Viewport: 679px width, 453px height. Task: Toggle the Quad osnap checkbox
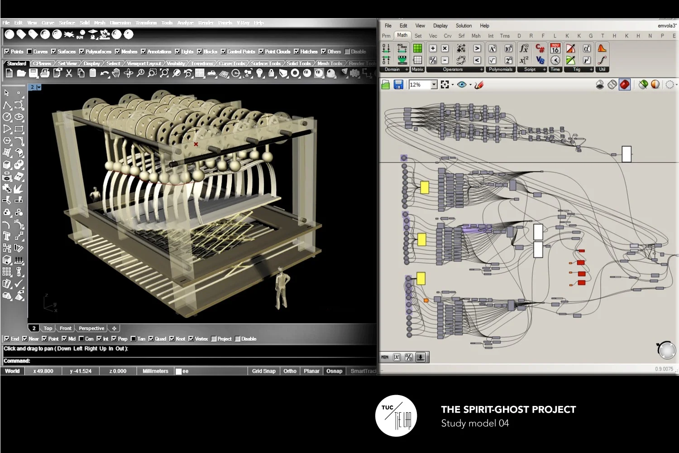tap(151, 339)
